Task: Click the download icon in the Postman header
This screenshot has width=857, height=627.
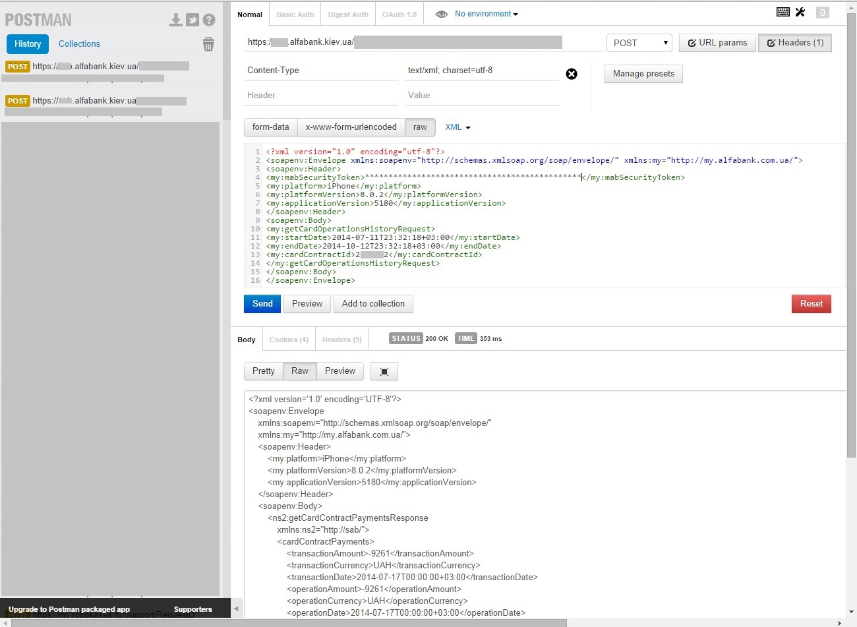Action: point(175,20)
